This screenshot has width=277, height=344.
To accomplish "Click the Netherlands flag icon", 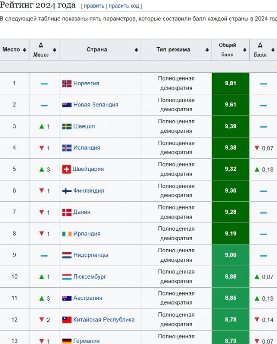I will (x=67, y=255).
